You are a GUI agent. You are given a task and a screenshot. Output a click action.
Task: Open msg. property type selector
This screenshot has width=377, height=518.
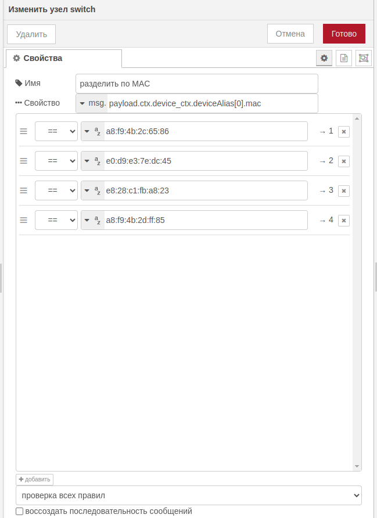point(92,103)
